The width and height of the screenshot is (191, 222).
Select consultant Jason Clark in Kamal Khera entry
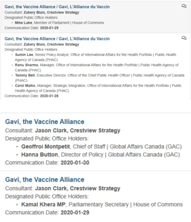click(x=78, y=188)
